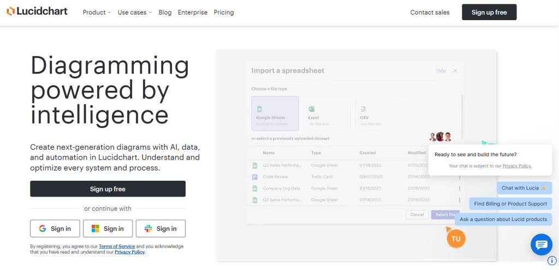Expand the Use cases menu
This screenshot has width=559, height=270.
pyautogui.click(x=135, y=13)
